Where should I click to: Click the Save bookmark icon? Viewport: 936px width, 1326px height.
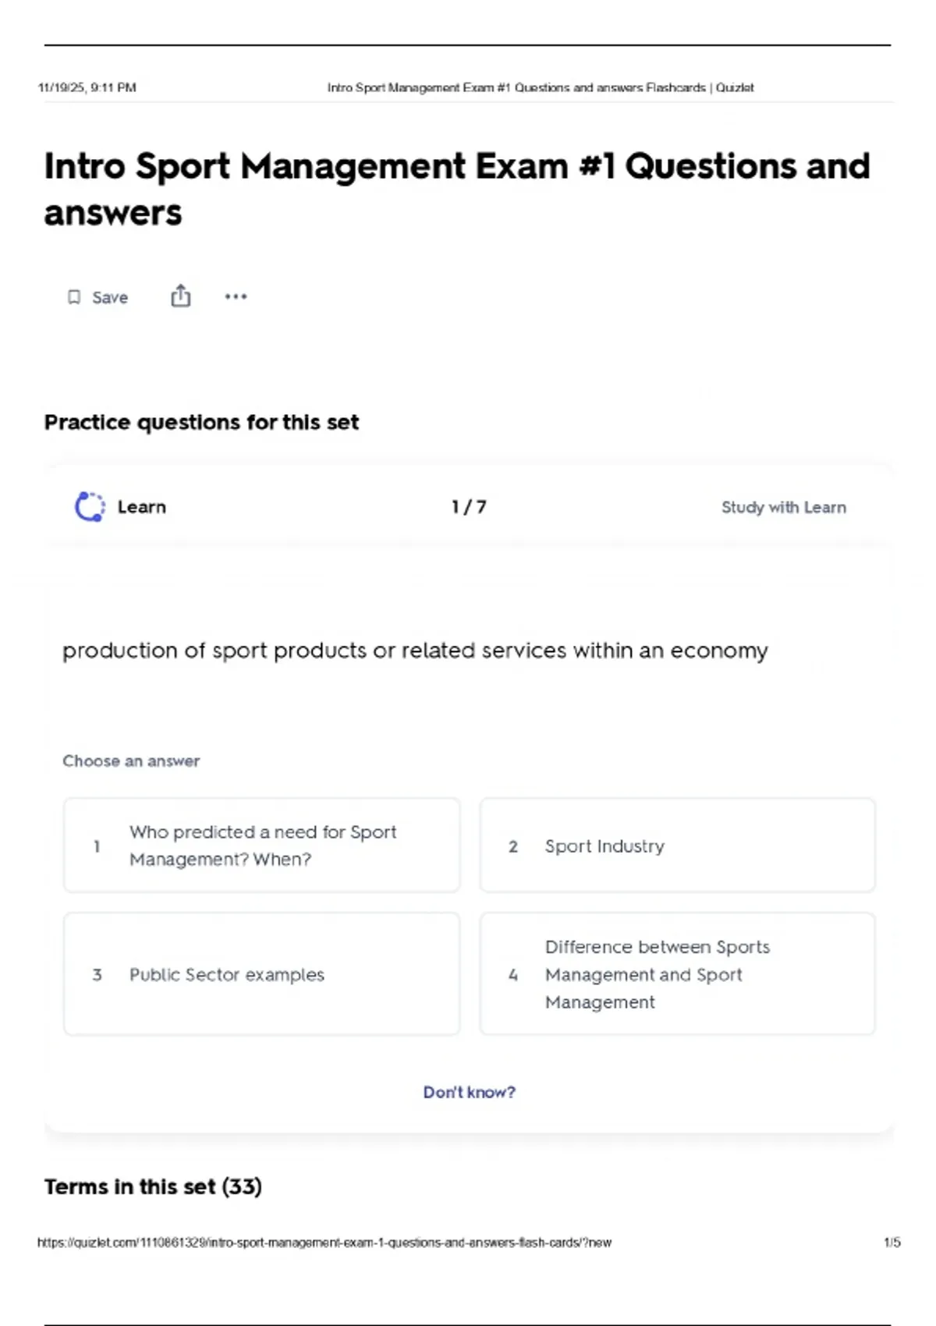(74, 297)
